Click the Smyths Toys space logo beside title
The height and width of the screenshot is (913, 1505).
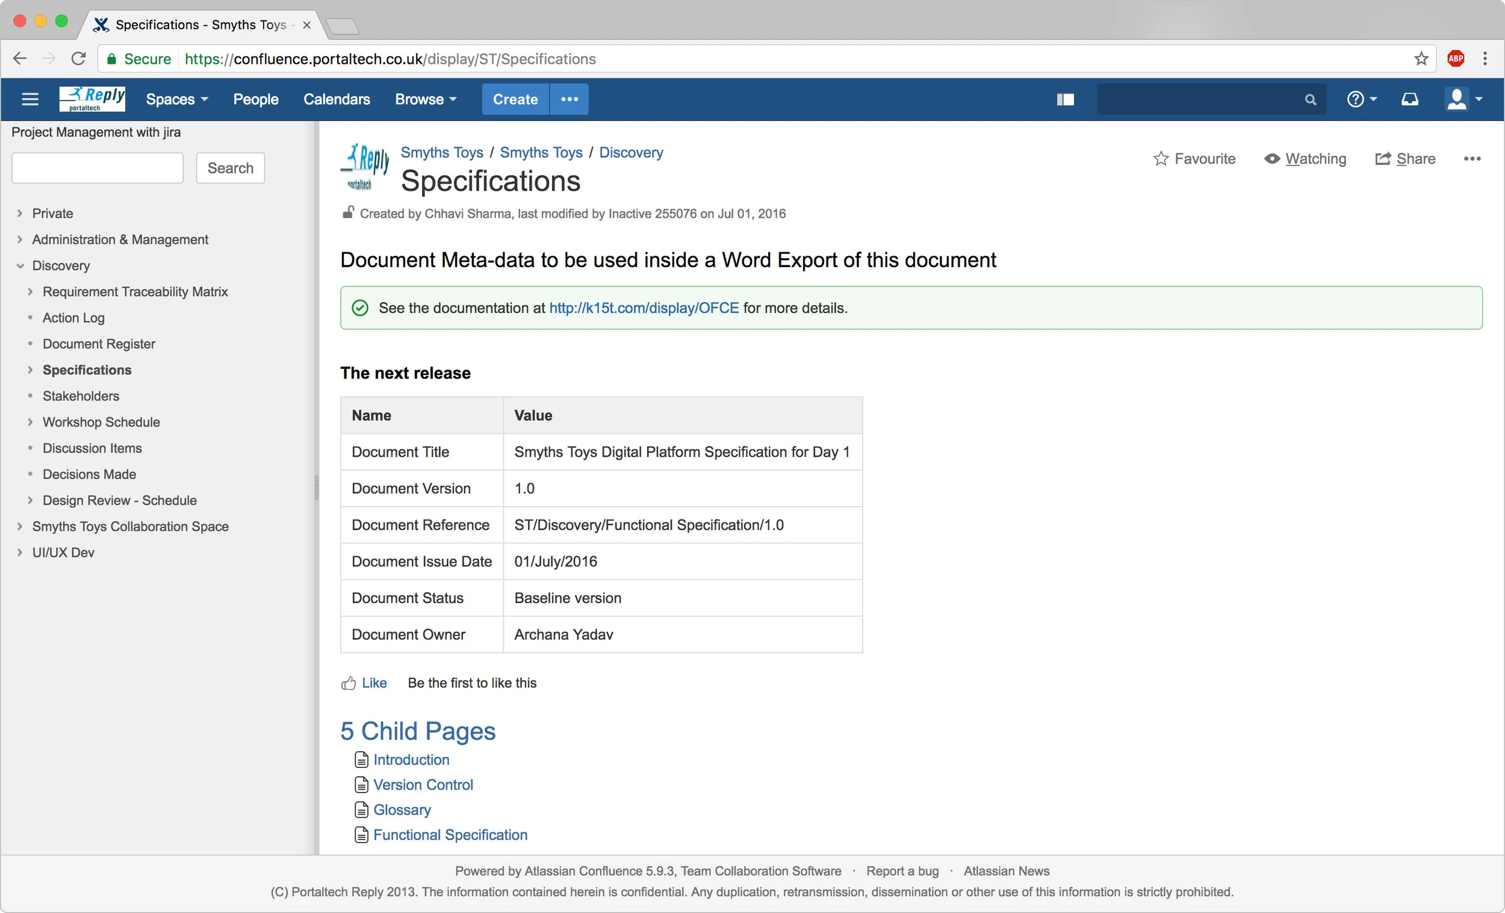tap(365, 167)
